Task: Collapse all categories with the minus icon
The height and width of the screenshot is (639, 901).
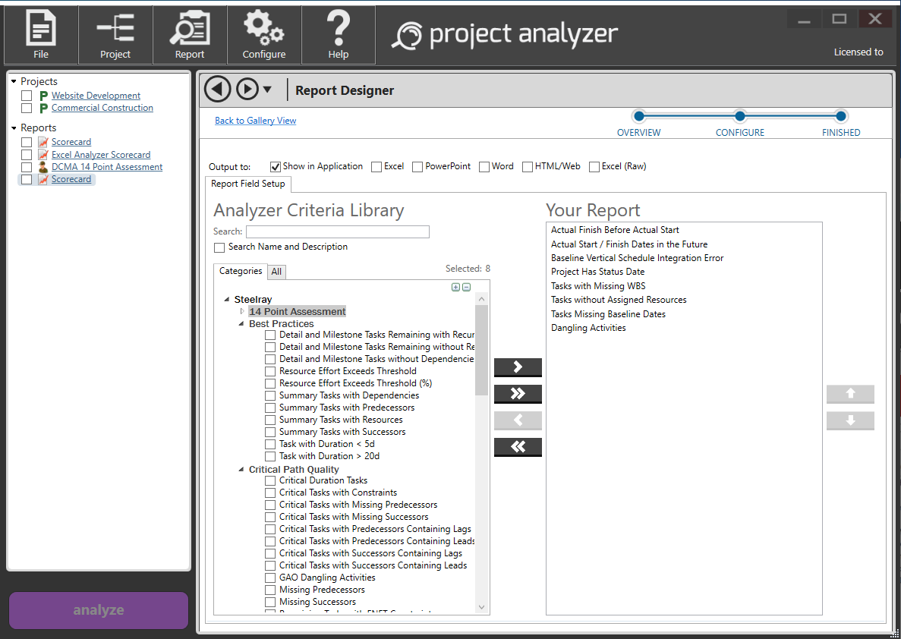Action: [x=467, y=288]
